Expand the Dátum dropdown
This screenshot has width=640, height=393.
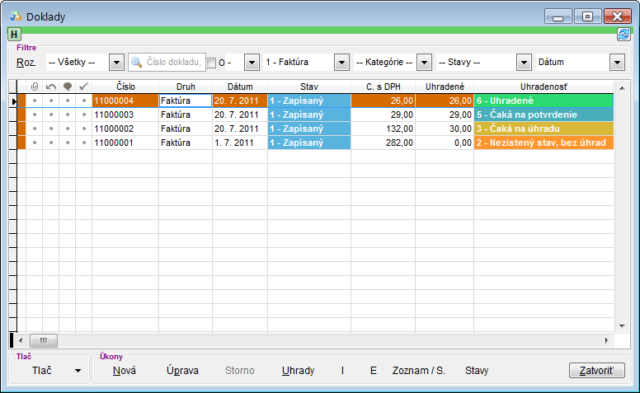(x=616, y=63)
